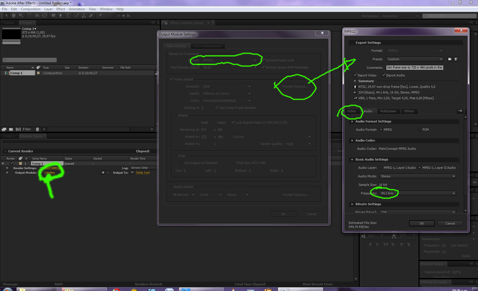Select the Brush tool

77,16
